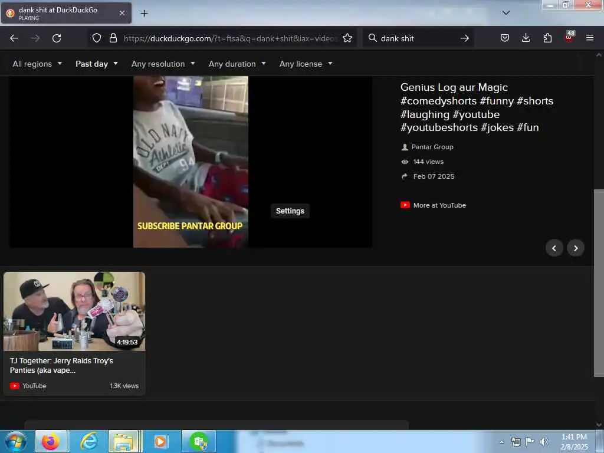Open the tracking protection shield icon
Viewport: 604px width, 453px height.
click(x=97, y=38)
